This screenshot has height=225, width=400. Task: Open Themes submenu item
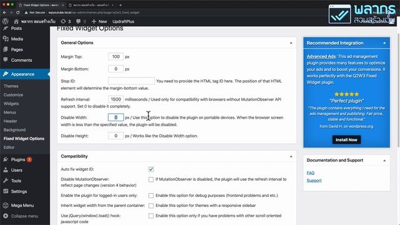(11, 86)
